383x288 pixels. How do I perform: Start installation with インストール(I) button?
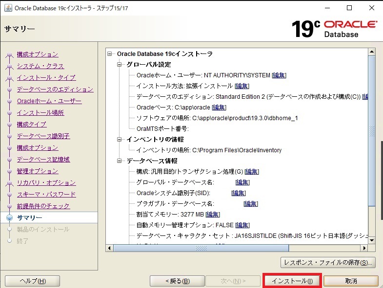click(292, 281)
